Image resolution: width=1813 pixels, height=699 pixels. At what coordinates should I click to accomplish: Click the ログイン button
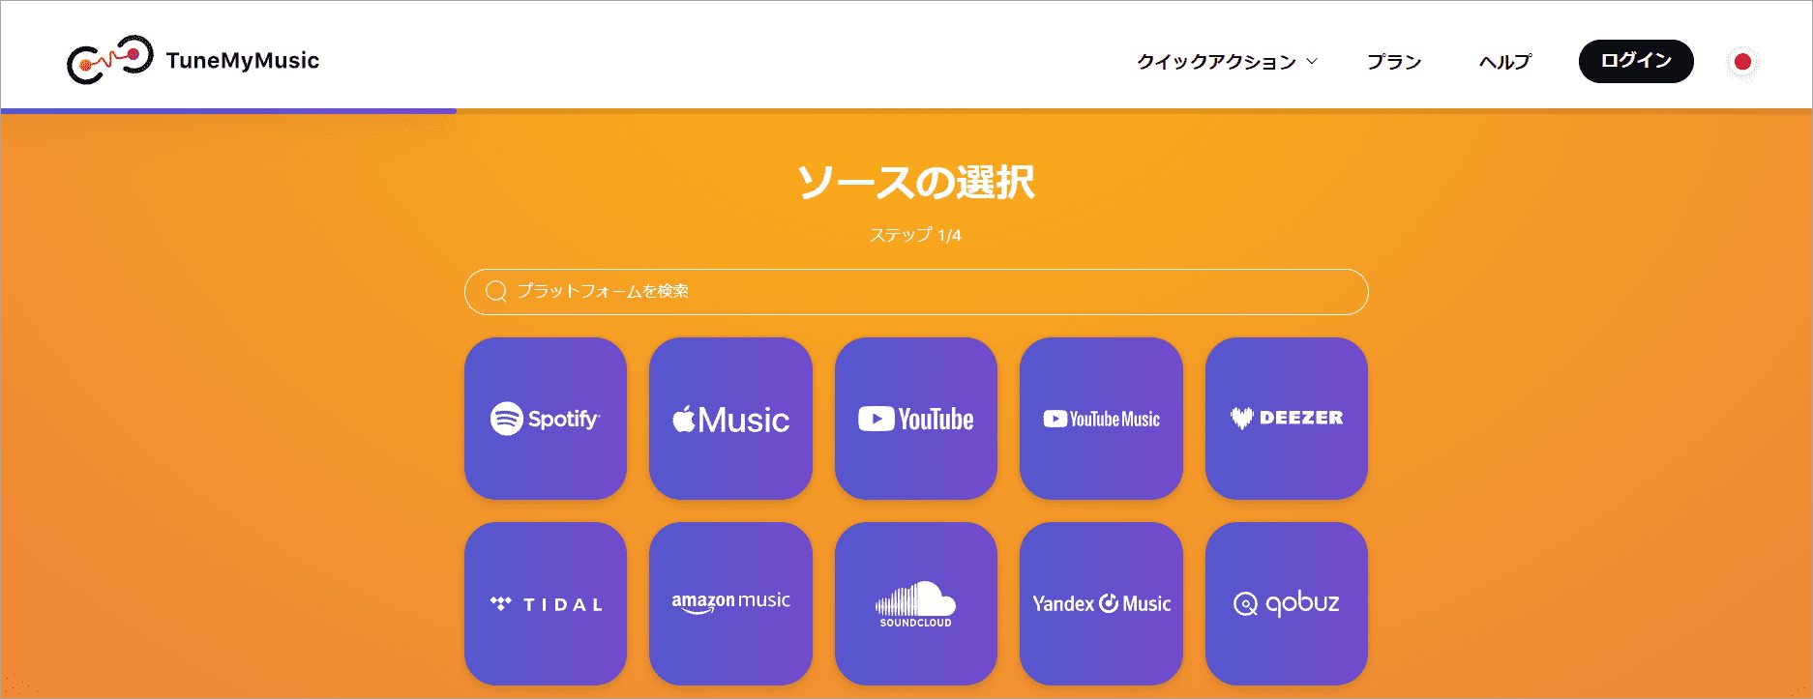tap(1636, 61)
